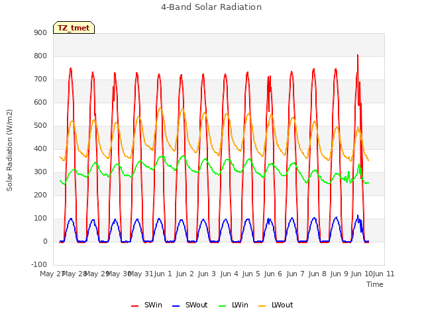Click the chart title 4-Band Solar Radiation
Image resolution: width=424 pixels, height=318 pixels.
[x=211, y=7]
